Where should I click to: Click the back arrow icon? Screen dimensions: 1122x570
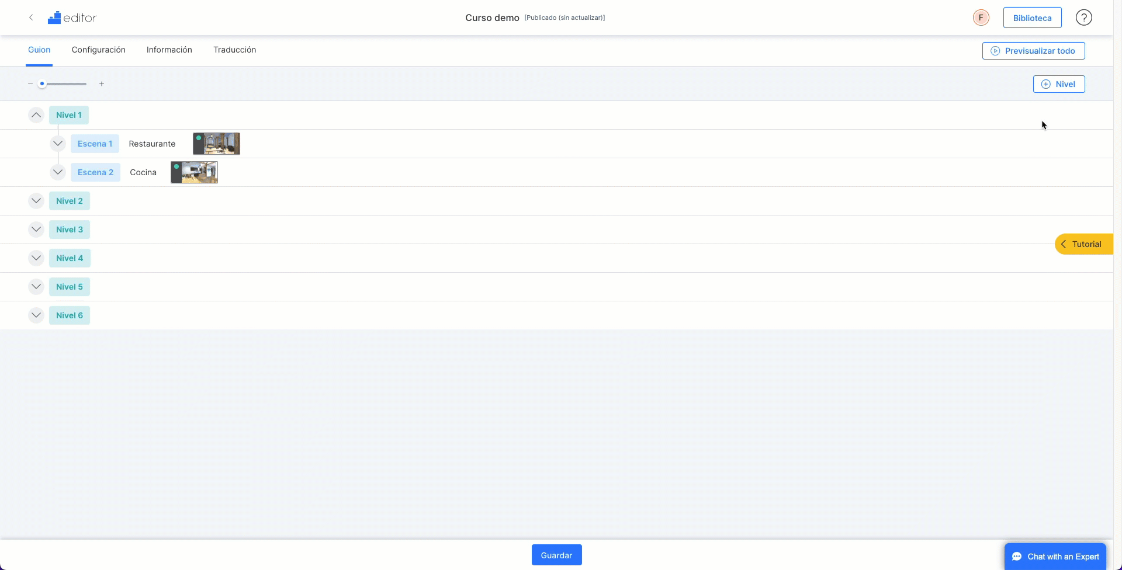(31, 18)
